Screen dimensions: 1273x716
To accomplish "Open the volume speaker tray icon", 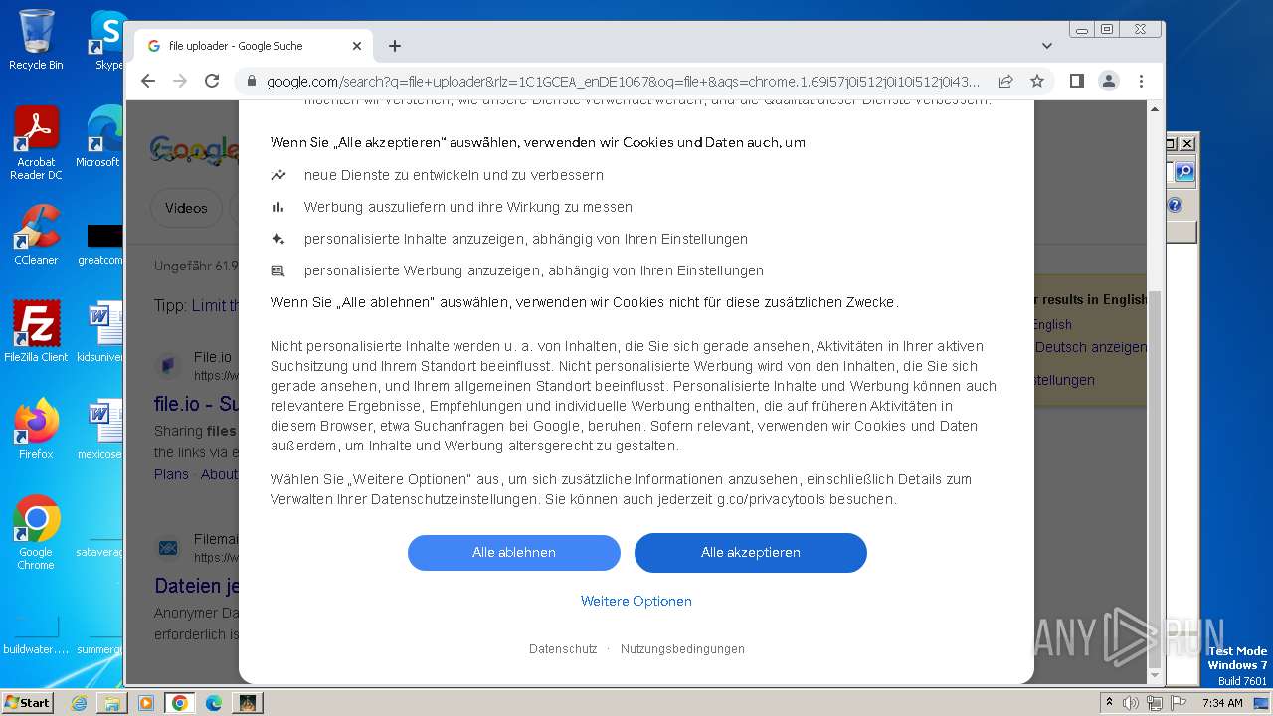I will [1131, 703].
